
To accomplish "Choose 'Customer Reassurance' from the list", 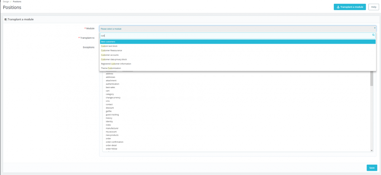I will 238,50.
